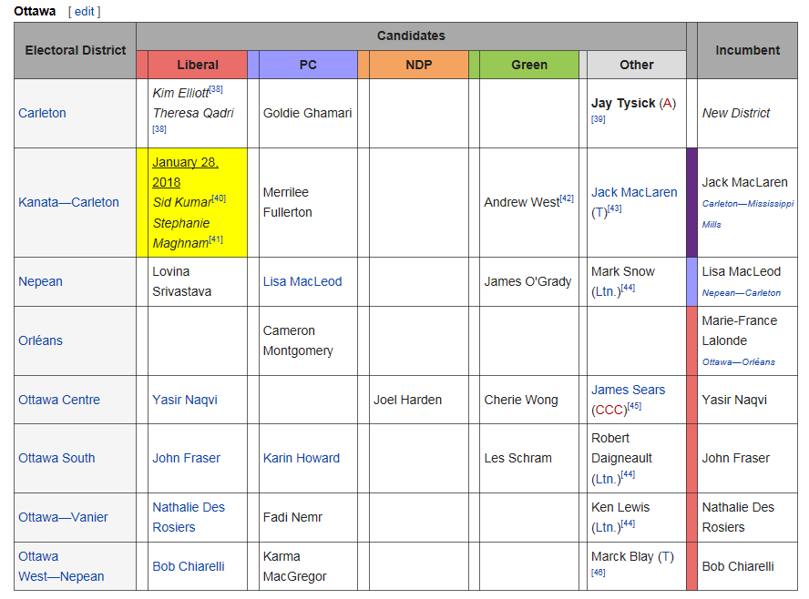This screenshot has width=809, height=599.
Task: Open the Orléans district link
Action: [x=41, y=340]
